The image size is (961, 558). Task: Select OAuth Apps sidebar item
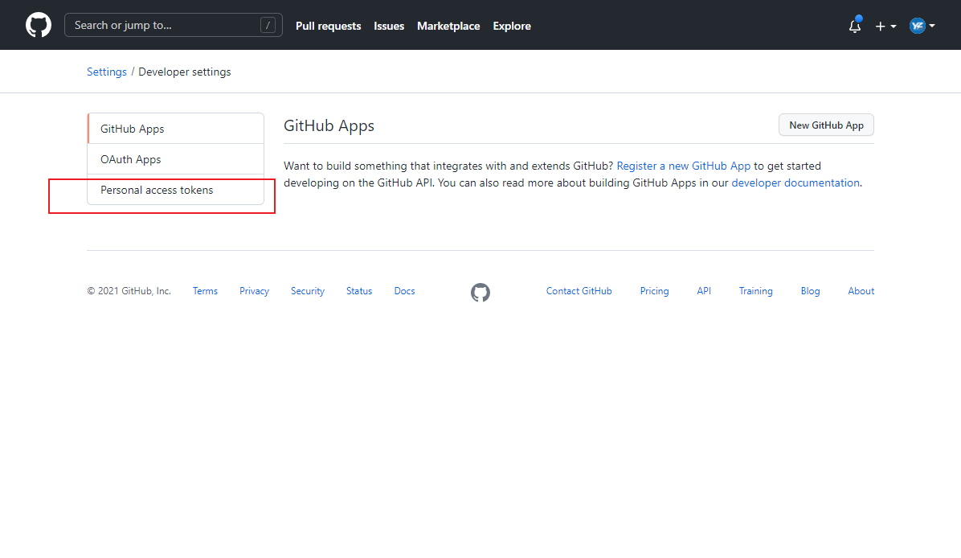click(x=176, y=159)
